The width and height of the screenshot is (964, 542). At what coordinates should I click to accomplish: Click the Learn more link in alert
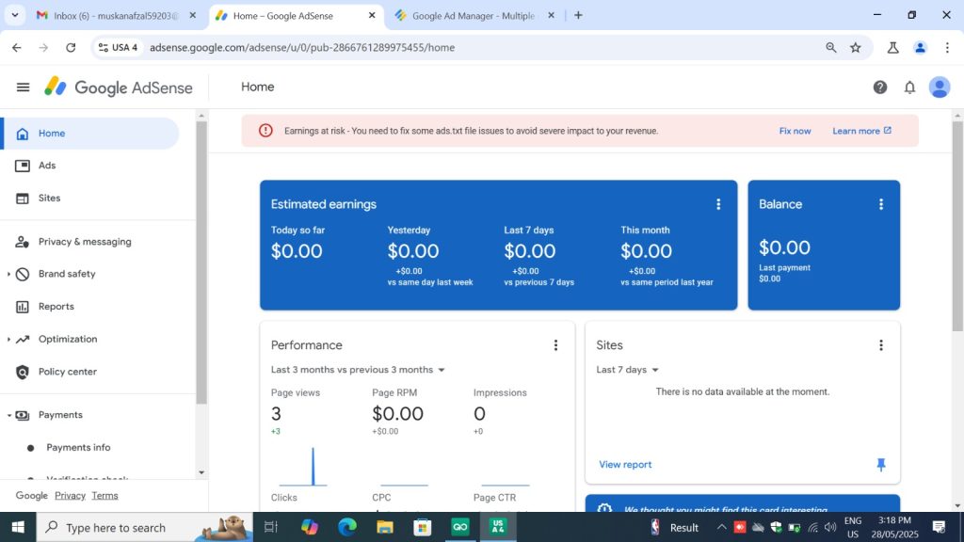tap(860, 131)
